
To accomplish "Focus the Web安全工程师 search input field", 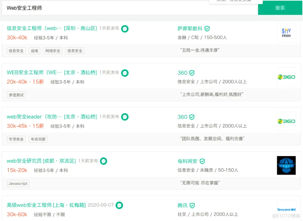I will 130,8.
